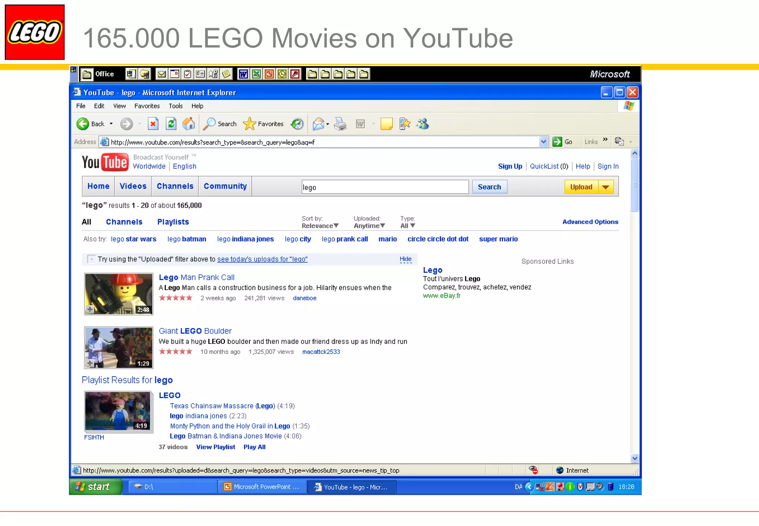Image resolution: width=759 pixels, height=526 pixels.
Task: Open the Type All dropdown
Action: pos(407,226)
